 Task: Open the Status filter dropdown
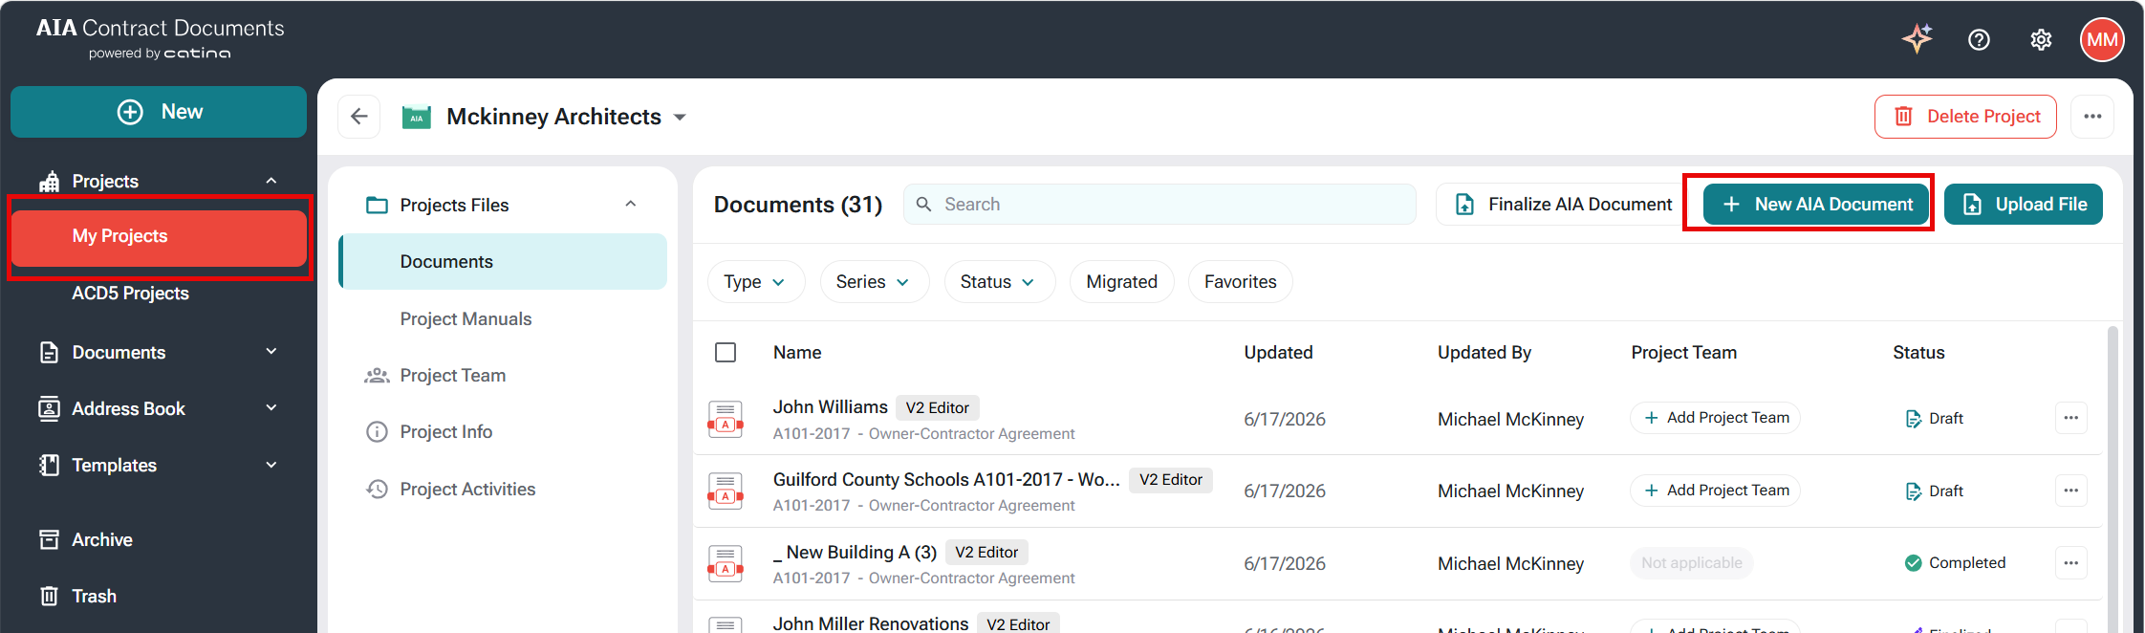click(999, 282)
